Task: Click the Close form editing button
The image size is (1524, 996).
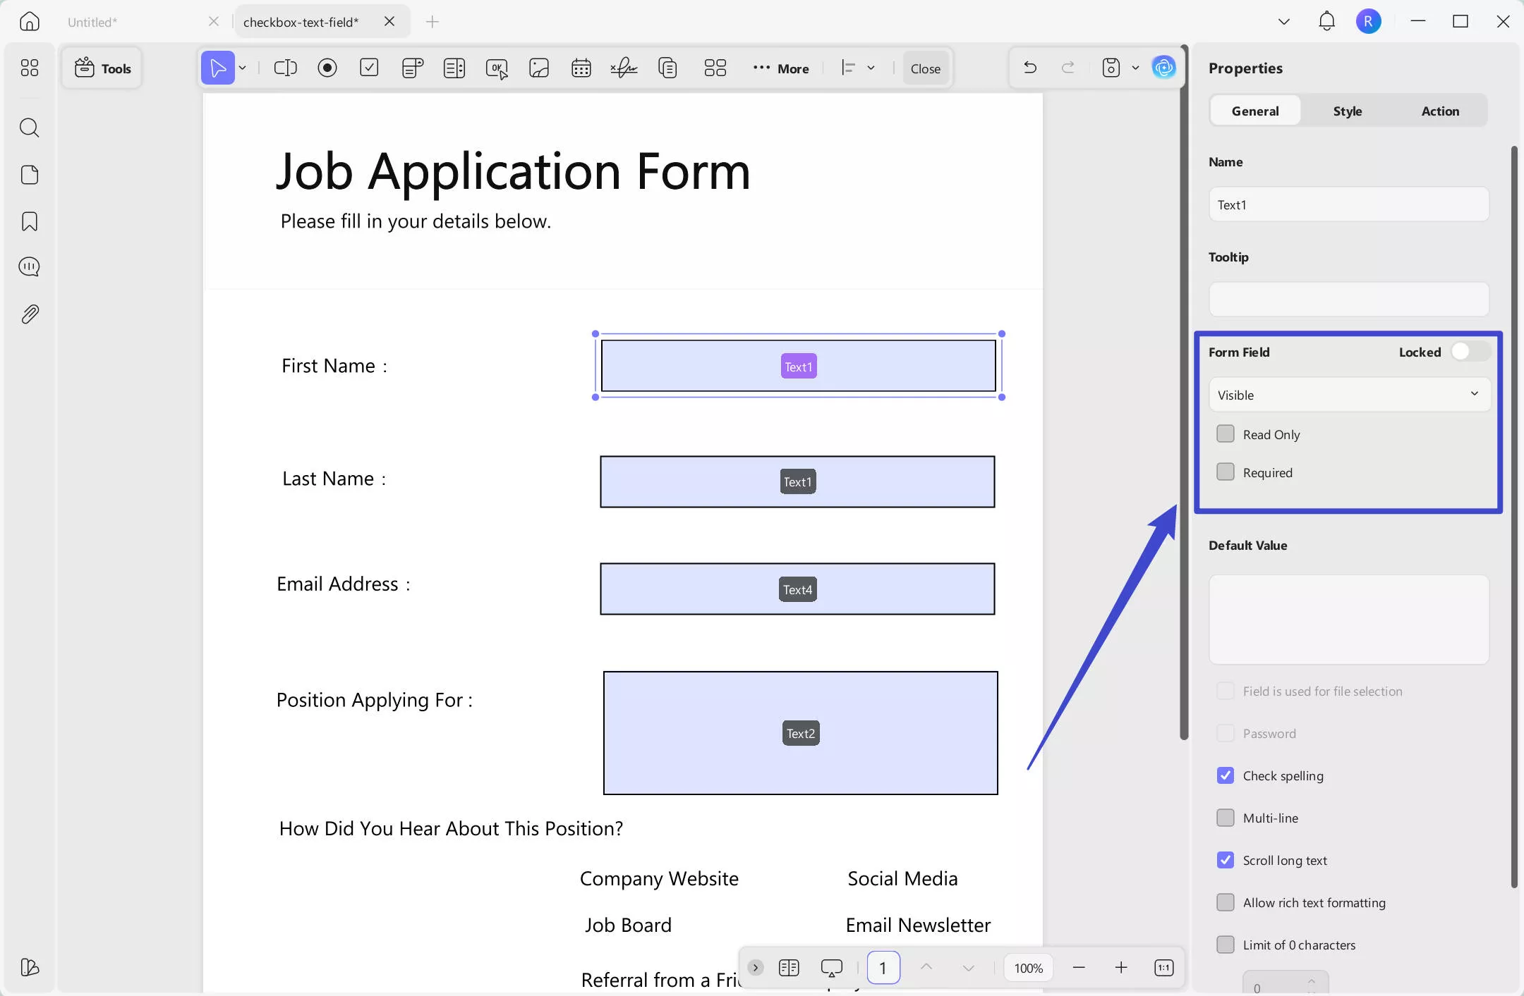Action: pyautogui.click(x=925, y=68)
